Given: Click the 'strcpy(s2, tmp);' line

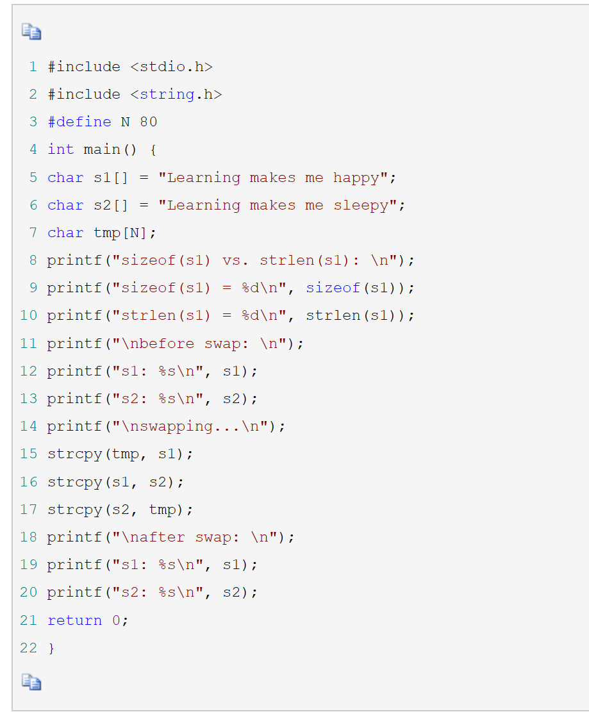Looking at the screenshot, I should (120, 509).
